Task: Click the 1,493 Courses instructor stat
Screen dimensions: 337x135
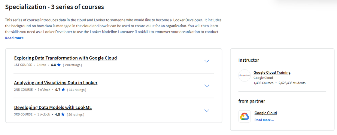Action: (x=264, y=83)
